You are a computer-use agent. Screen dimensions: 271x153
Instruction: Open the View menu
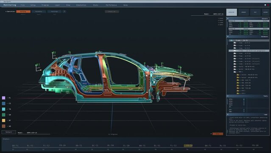(68, 5)
